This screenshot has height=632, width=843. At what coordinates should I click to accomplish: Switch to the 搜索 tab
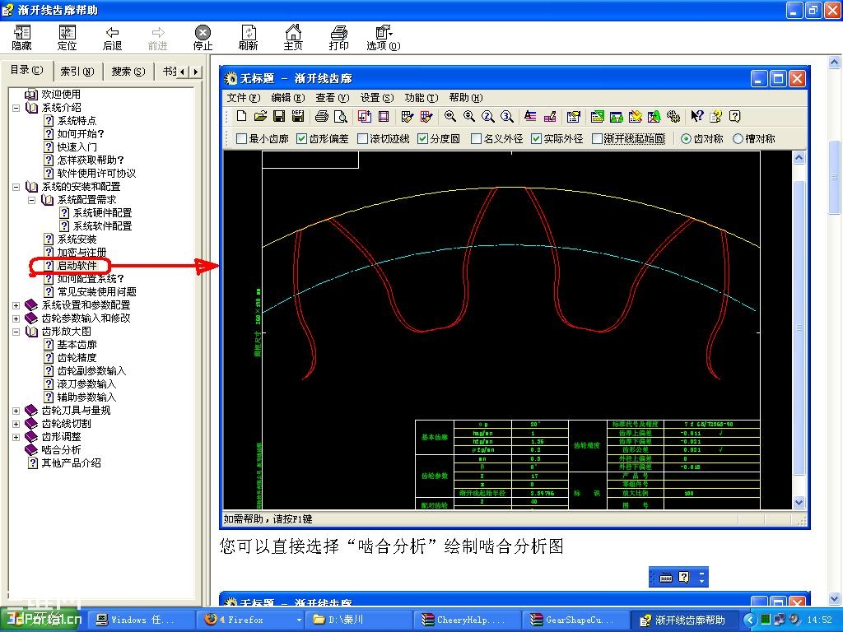pos(128,71)
